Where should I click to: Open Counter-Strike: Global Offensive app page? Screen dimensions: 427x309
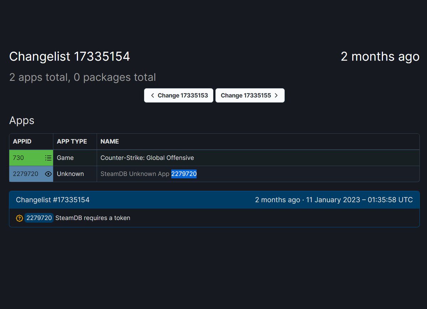click(147, 158)
